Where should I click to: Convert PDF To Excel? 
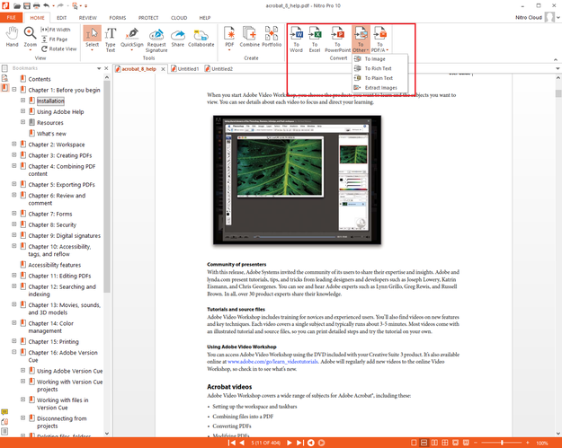pyautogui.click(x=315, y=40)
